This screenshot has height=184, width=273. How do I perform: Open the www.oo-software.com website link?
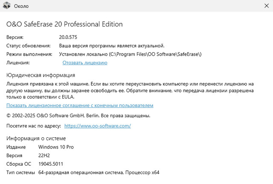click(97, 126)
